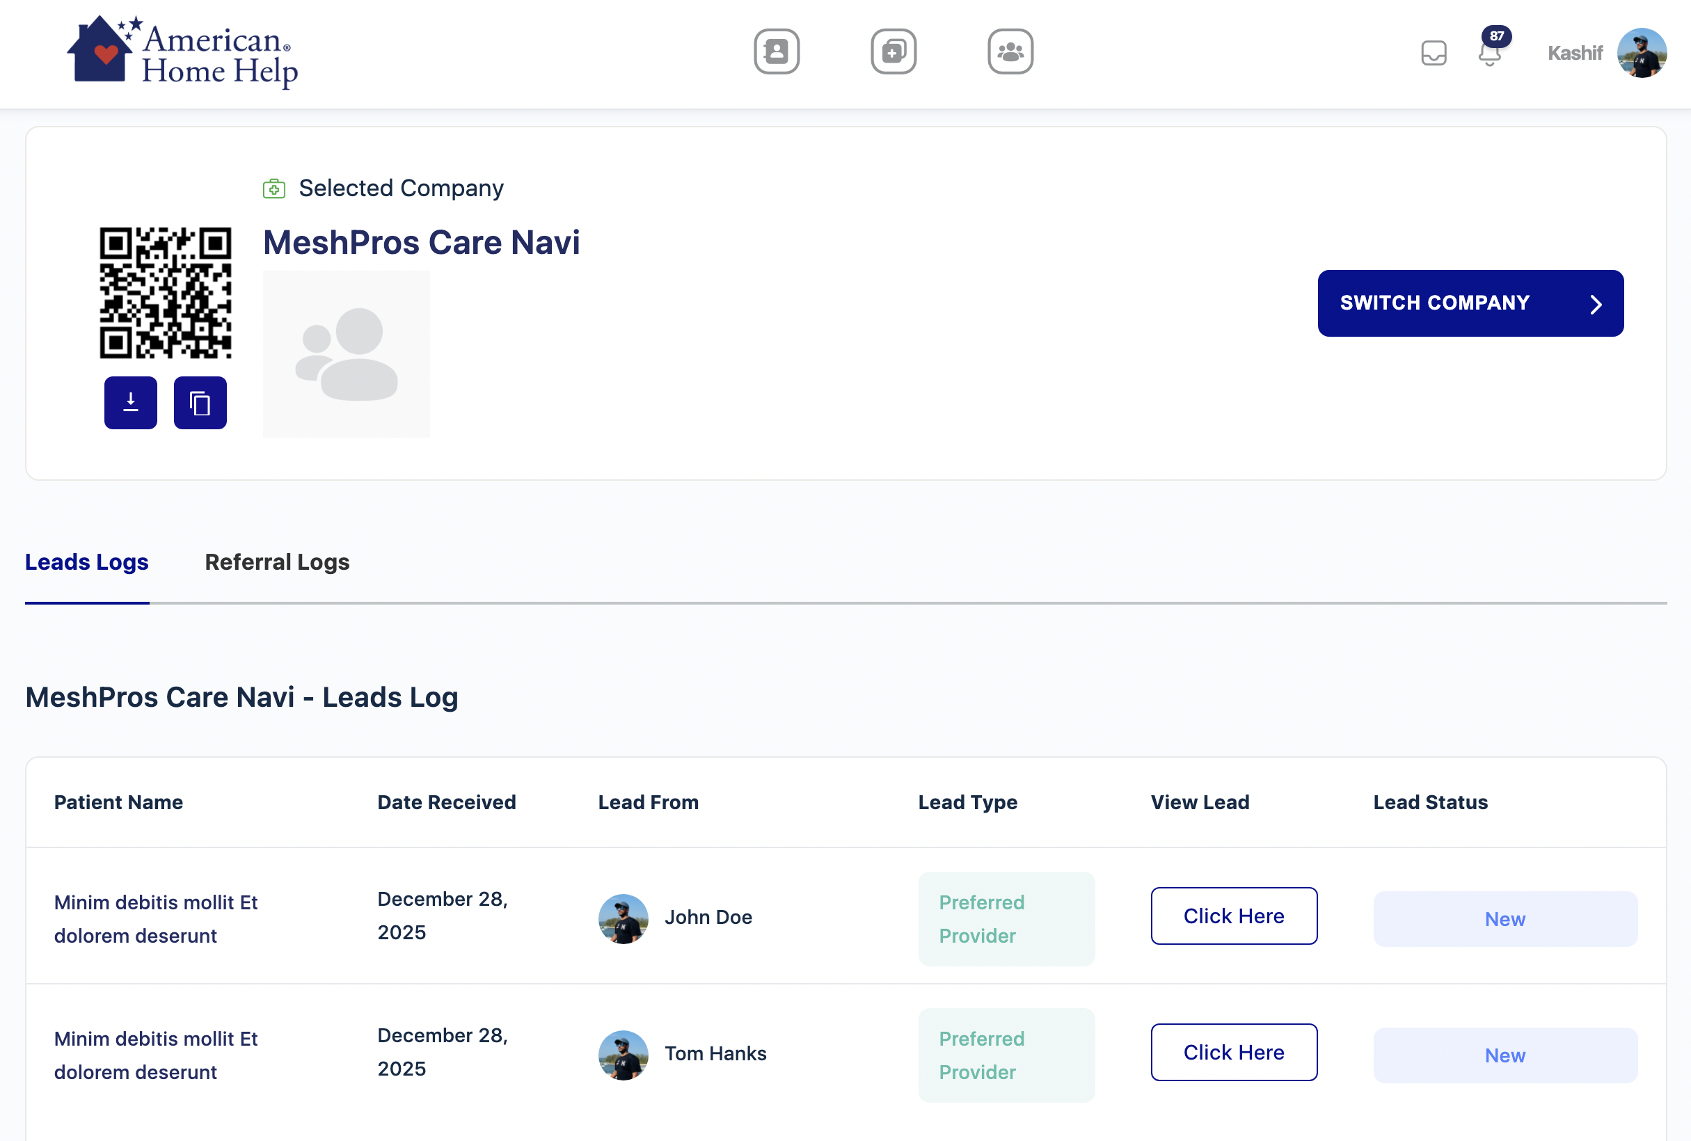Viewport: 1691px width, 1141px height.
Task: Click Here to view Tom Hanks' lead
Action: [x=1233, y=1051]
